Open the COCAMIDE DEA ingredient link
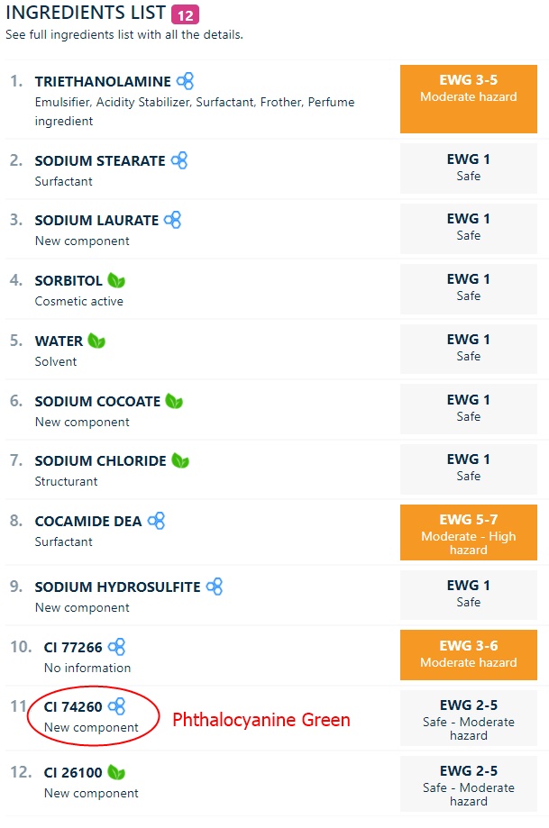Screen dimensions: 549x828 click(88, 521)
